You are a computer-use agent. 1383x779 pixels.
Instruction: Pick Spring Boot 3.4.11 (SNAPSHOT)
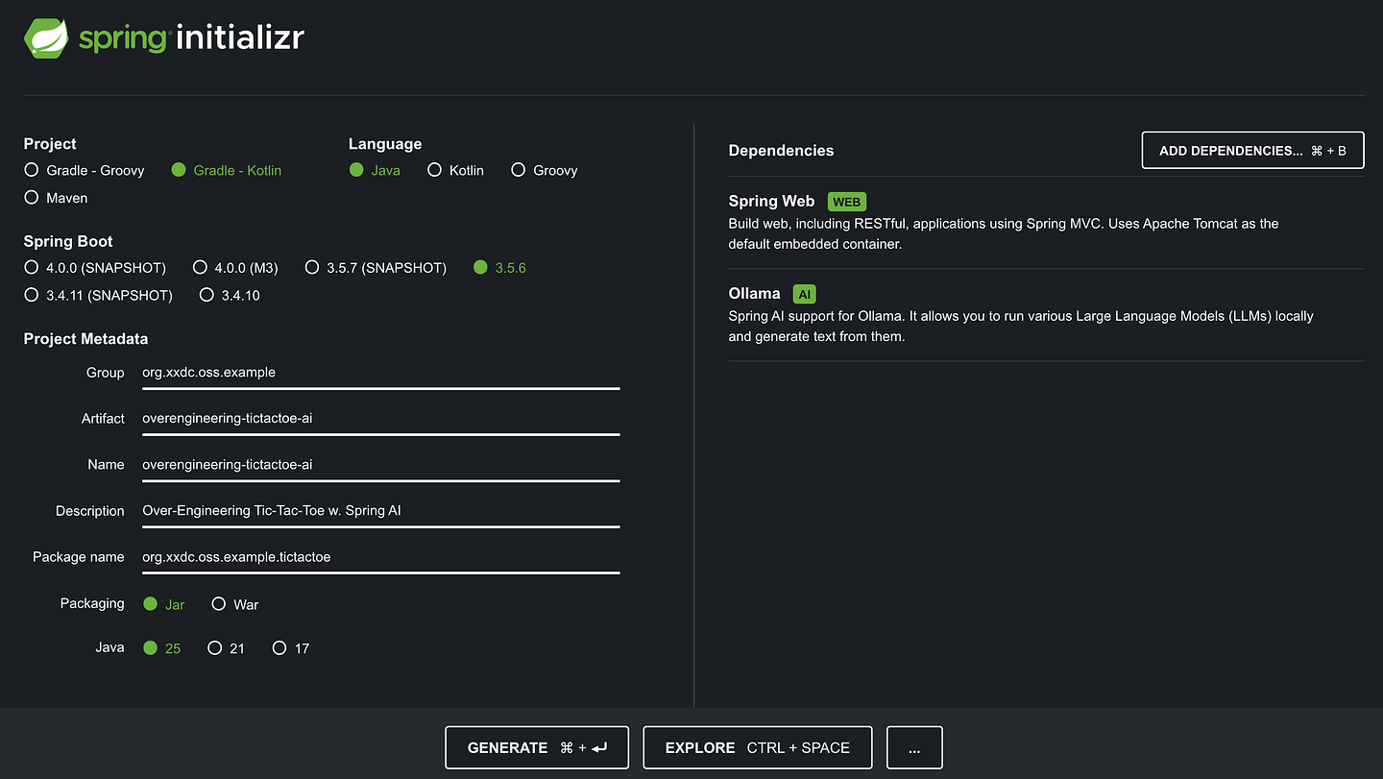(99, 295)
